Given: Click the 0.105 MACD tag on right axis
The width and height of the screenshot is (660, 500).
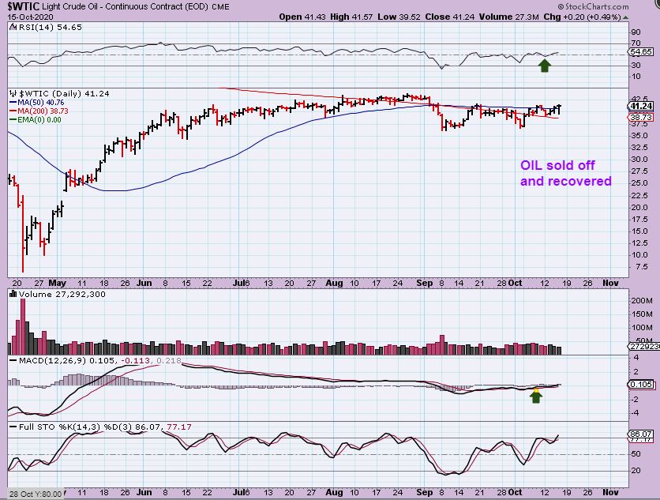Looking at the screenshot, I should click(642, 384).
